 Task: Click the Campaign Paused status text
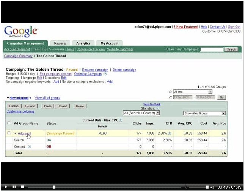click(x=60, y=133)
